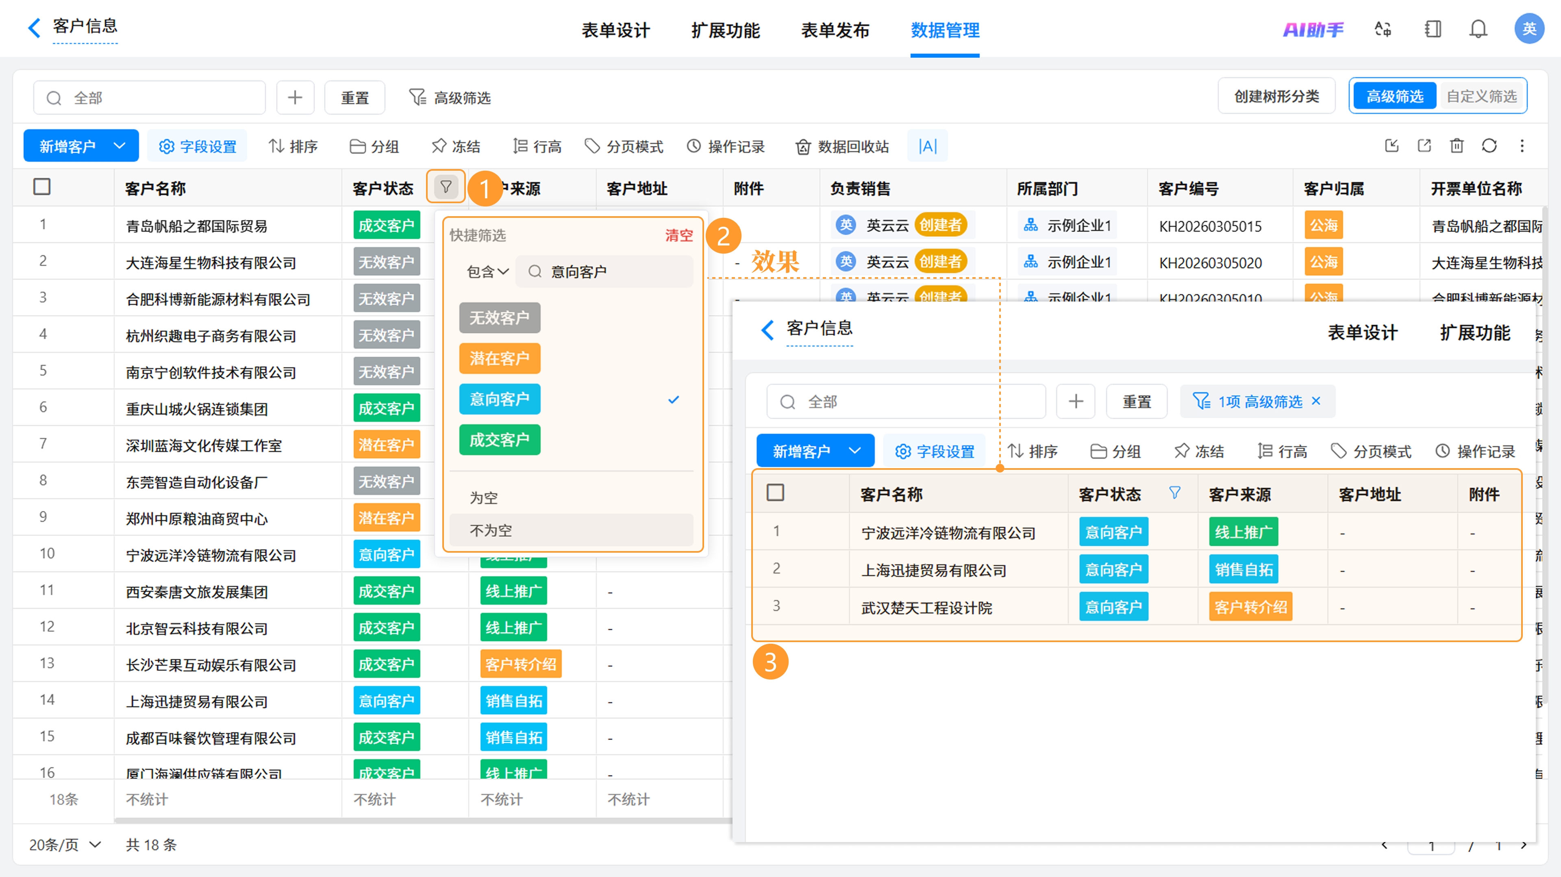Toggle select-all checkbox in effect panel table
Viewport: 1561px width, 877px height.
pyautogui.click(x=775, y=493)
